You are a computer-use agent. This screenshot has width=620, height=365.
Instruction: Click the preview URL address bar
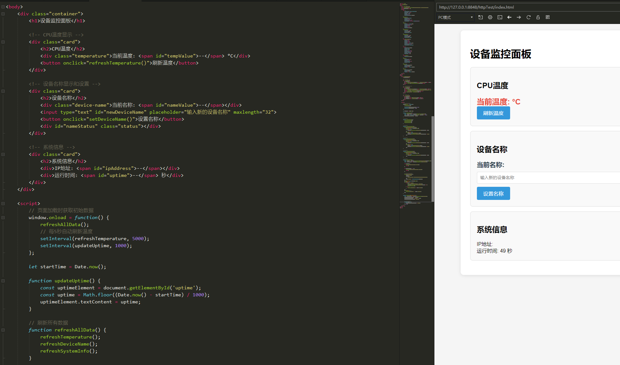[x=527, y=7]
